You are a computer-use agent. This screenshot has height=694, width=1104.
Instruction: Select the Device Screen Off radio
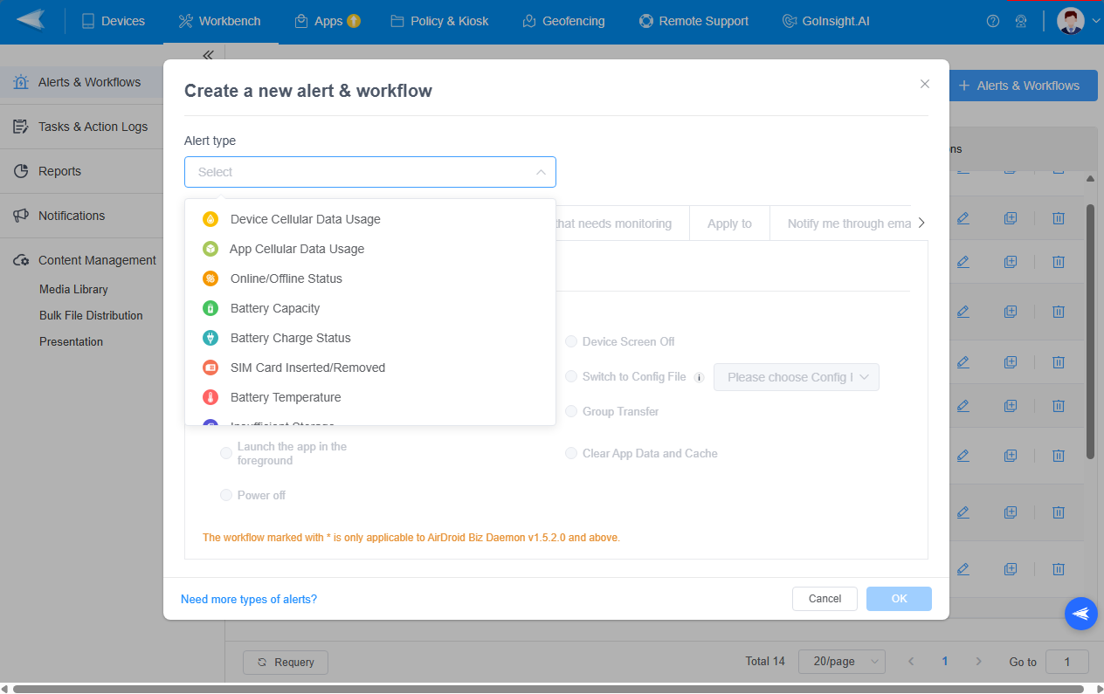[571, 341]
